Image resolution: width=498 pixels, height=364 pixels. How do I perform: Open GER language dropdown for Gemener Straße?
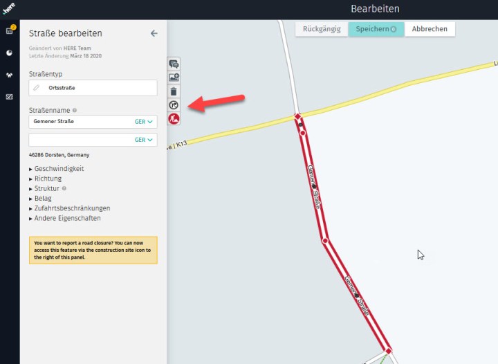point(144,122)
